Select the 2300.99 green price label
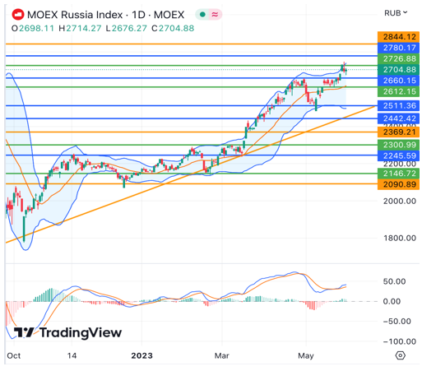Viewport: 422px width, 371px height. [x=398, y=145]
